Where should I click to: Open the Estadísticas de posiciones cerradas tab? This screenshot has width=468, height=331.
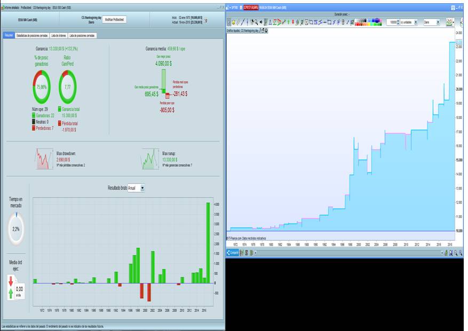coord(31,35)
